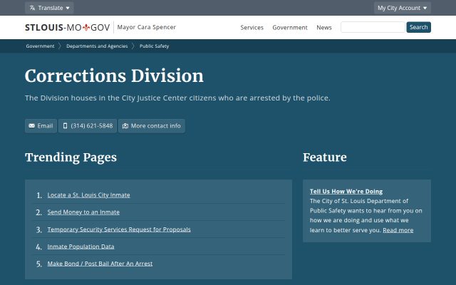Click the Feature heading
Screen dimensions: 456x285
tap(325, 157)
